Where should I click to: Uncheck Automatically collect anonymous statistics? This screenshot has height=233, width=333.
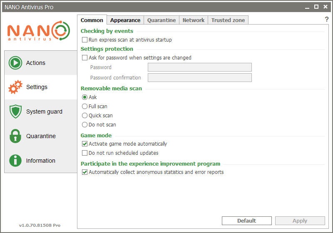pyautogui.click(x=84, y=172)
